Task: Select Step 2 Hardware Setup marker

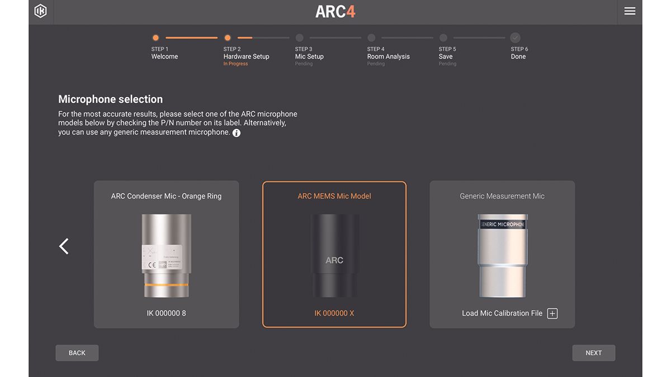Action: (228, 38)
